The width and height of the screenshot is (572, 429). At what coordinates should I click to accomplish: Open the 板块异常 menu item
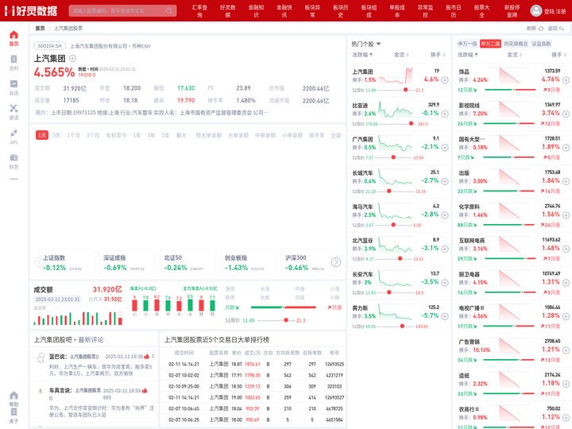point(312,11)
